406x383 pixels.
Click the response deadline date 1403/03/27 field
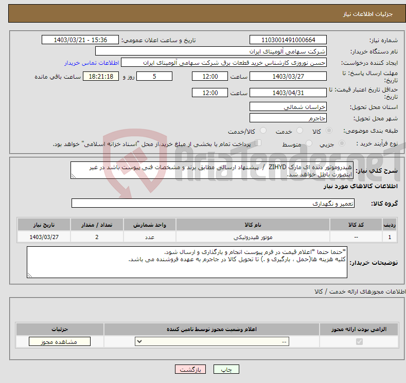click(288, 76)
